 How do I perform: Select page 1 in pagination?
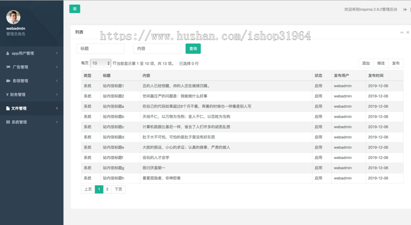[99, 189]
